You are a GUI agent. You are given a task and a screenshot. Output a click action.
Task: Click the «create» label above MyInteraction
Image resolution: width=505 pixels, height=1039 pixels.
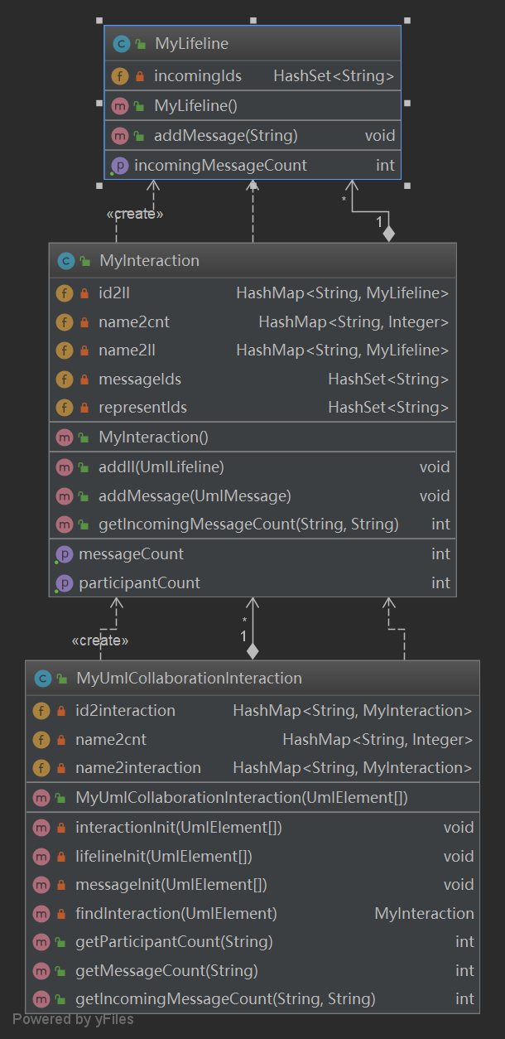[135, 214]
